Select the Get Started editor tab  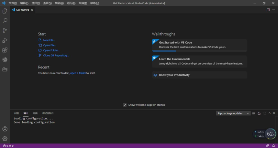point(23,10)
